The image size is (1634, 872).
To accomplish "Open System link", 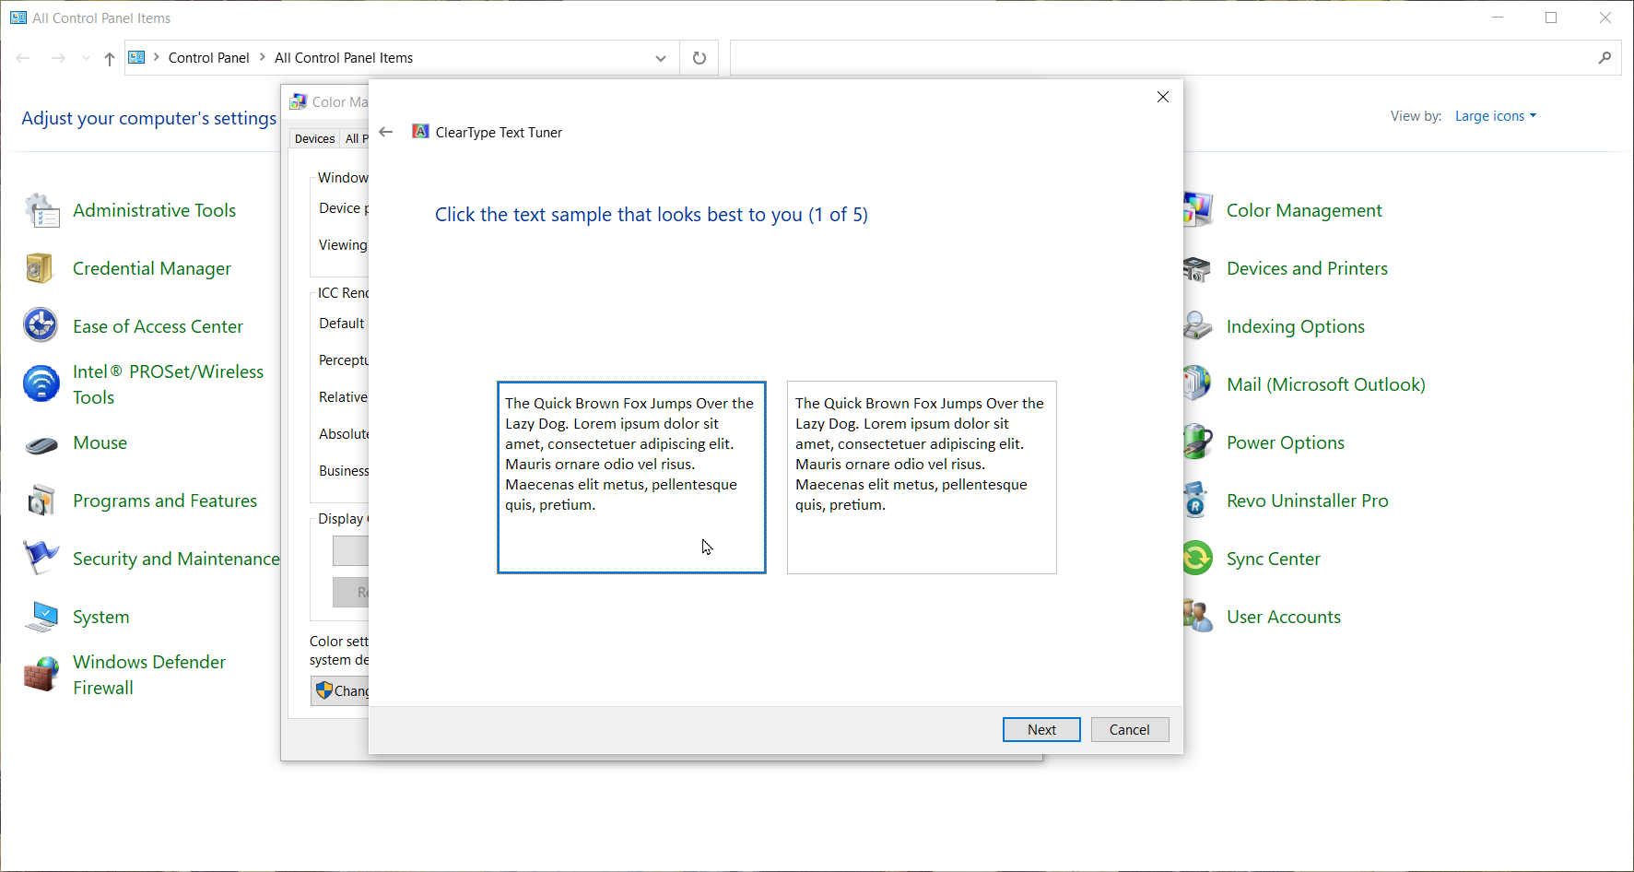I will coord(101,618).
